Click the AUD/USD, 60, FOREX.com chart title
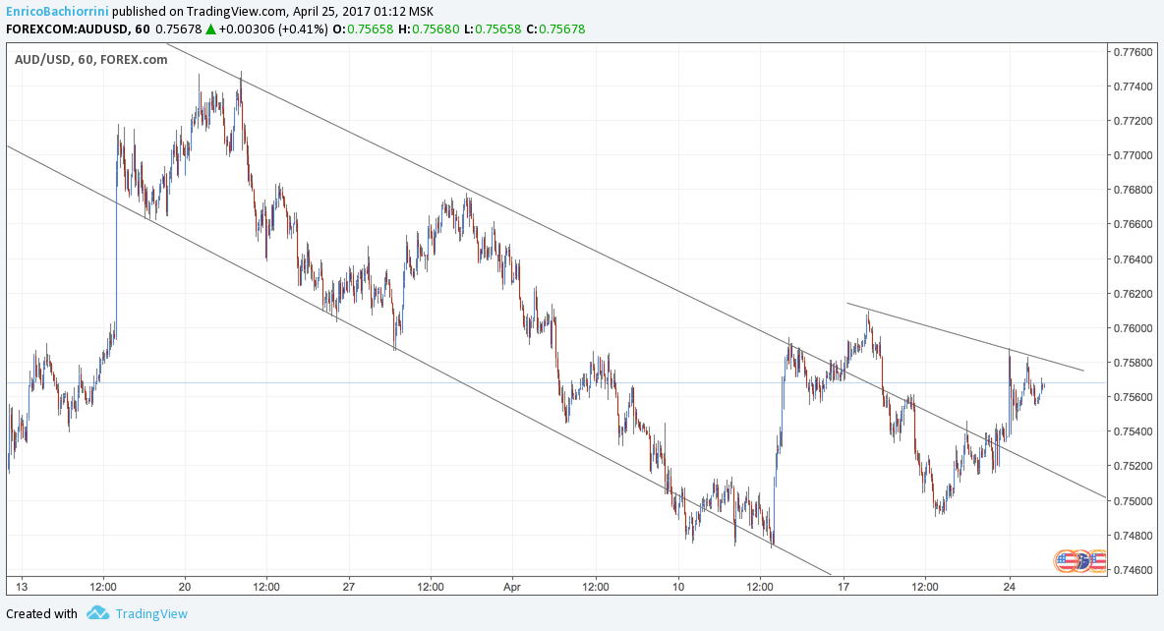Screen dimensions: 1164x631 coord(90,59)
